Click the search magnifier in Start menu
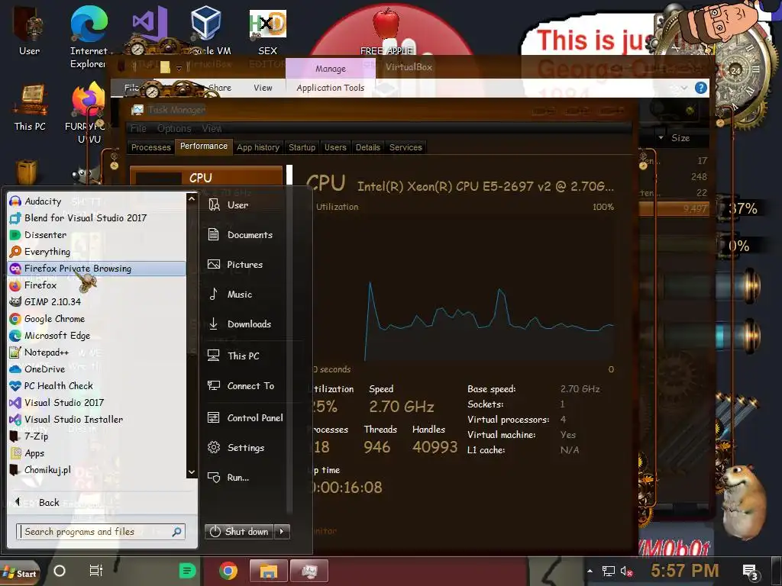Image resolution: width=782 pixels, height=586 pixels. coord(176,532)
